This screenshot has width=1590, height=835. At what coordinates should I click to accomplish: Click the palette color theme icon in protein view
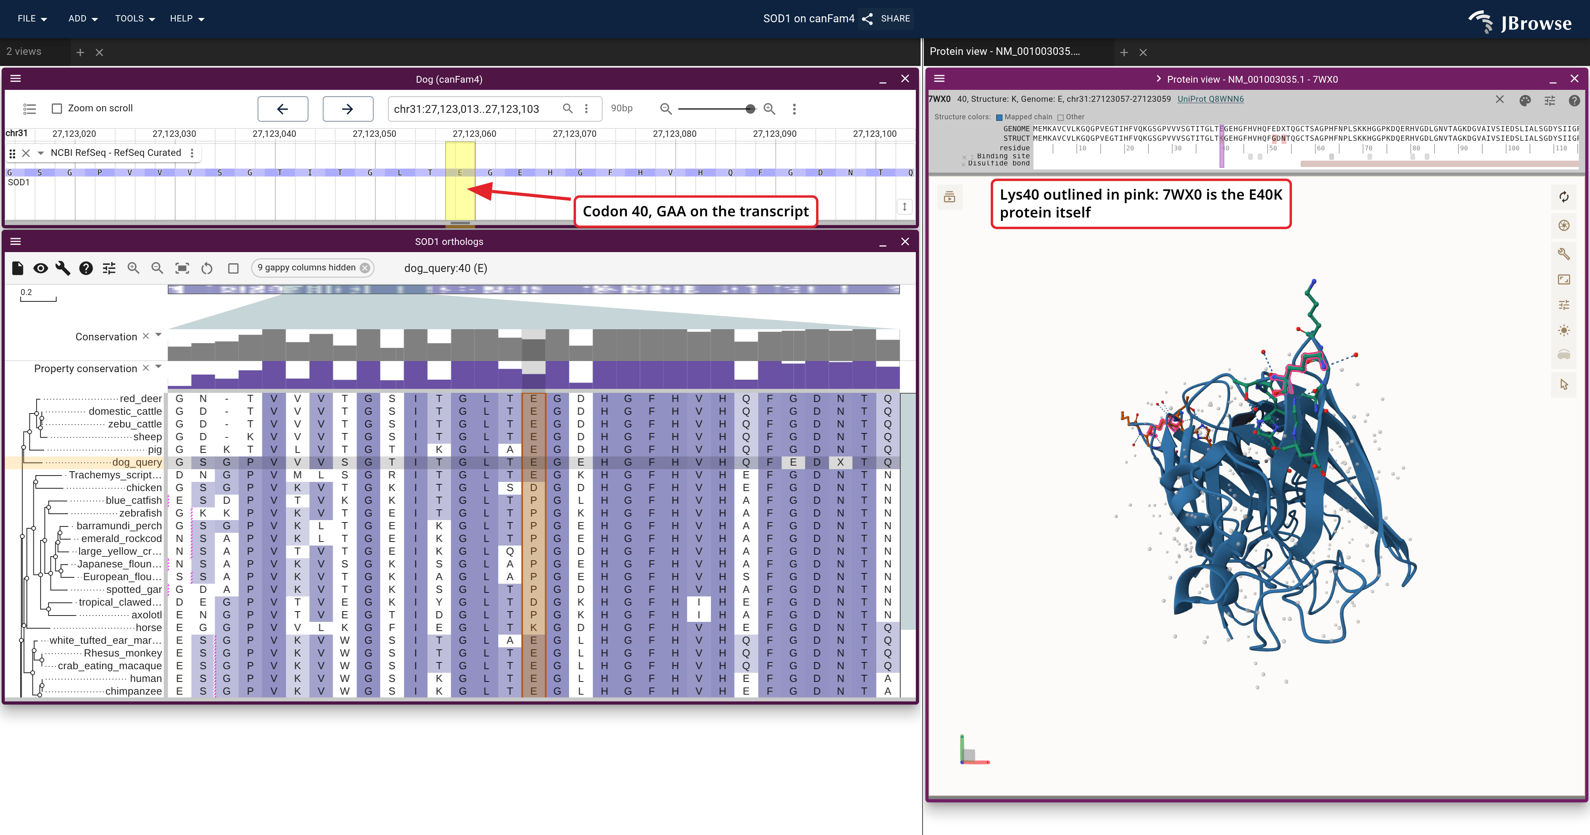pyautogui.click(x=1524, y=100)
